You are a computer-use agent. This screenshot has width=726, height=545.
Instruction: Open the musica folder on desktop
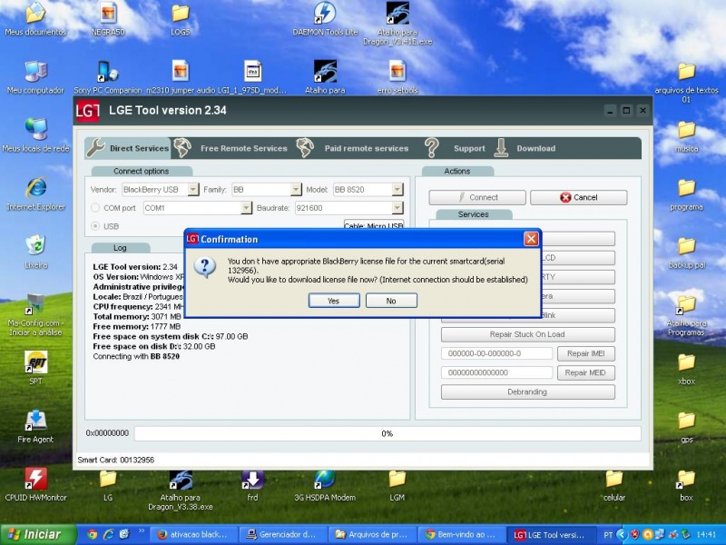[x=687, y=135]
